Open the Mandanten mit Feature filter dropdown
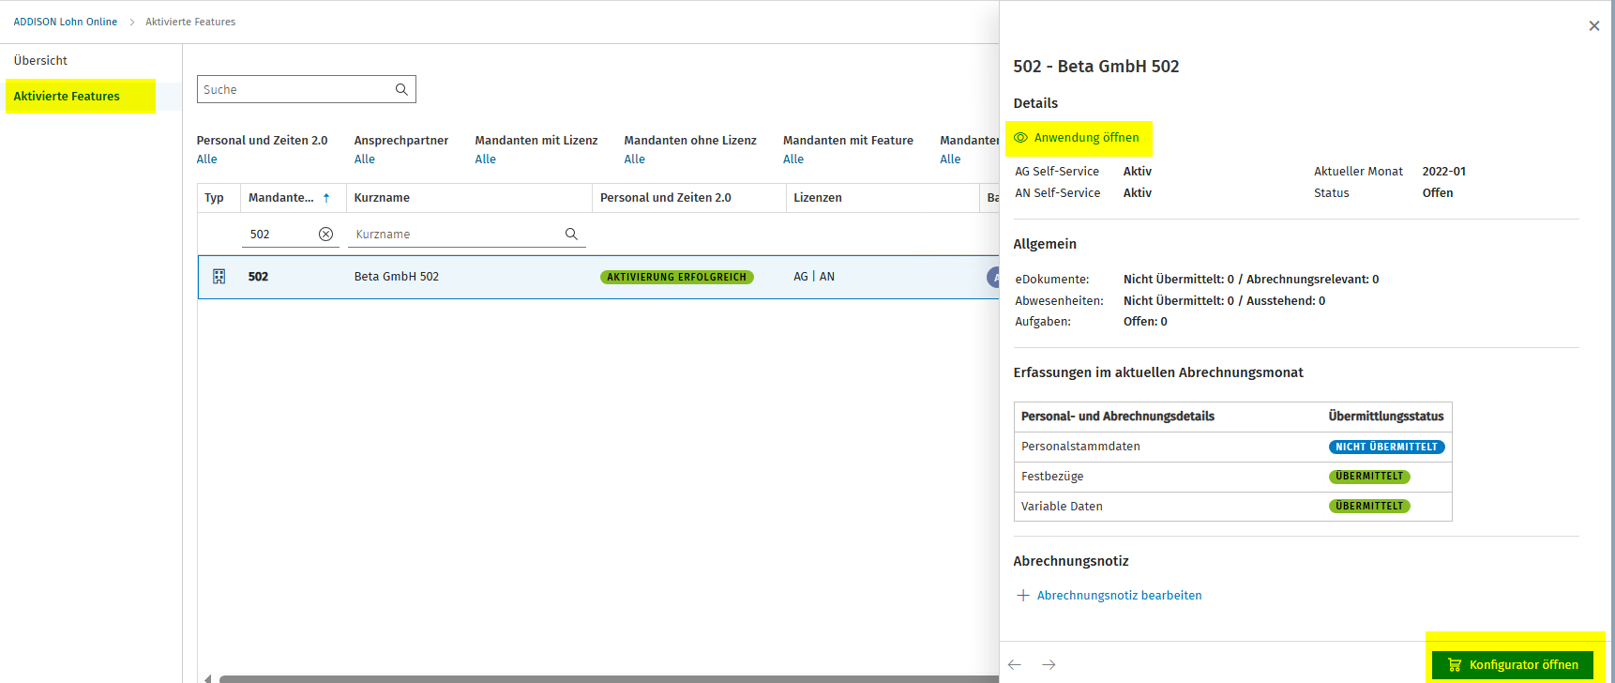 tap(793, 159)
